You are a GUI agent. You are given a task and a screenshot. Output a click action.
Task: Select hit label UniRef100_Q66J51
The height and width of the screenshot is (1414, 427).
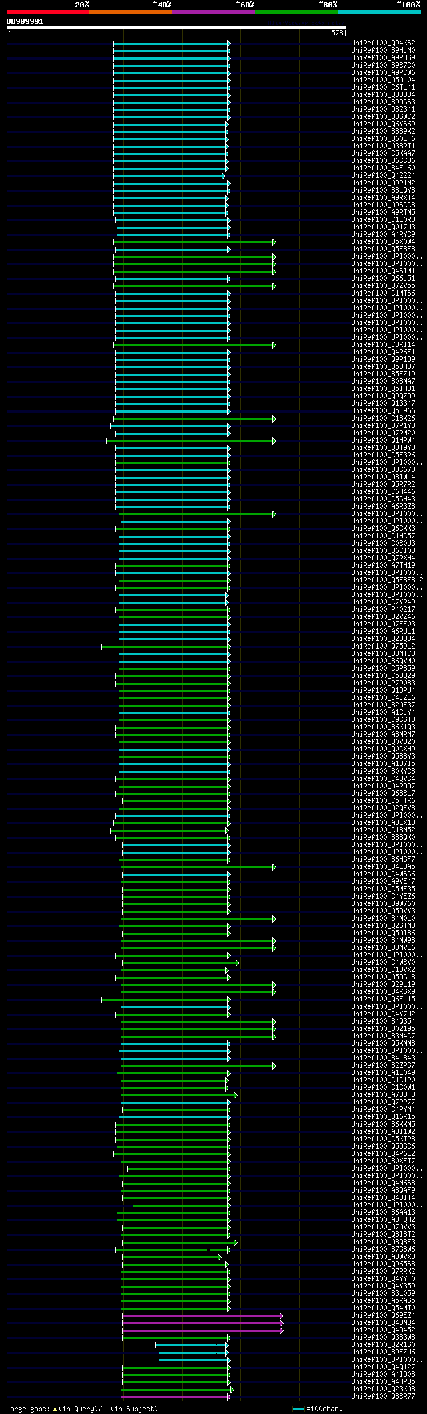[383, 278]
